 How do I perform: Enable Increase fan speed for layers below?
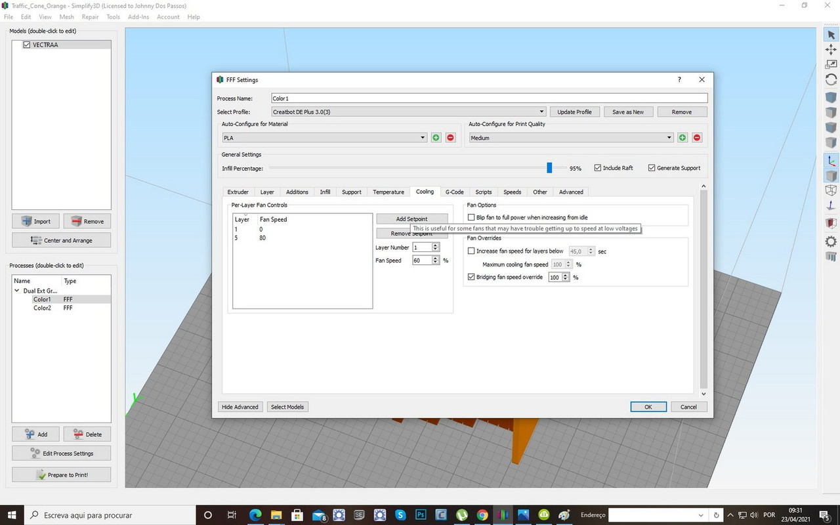pos(471,251)
